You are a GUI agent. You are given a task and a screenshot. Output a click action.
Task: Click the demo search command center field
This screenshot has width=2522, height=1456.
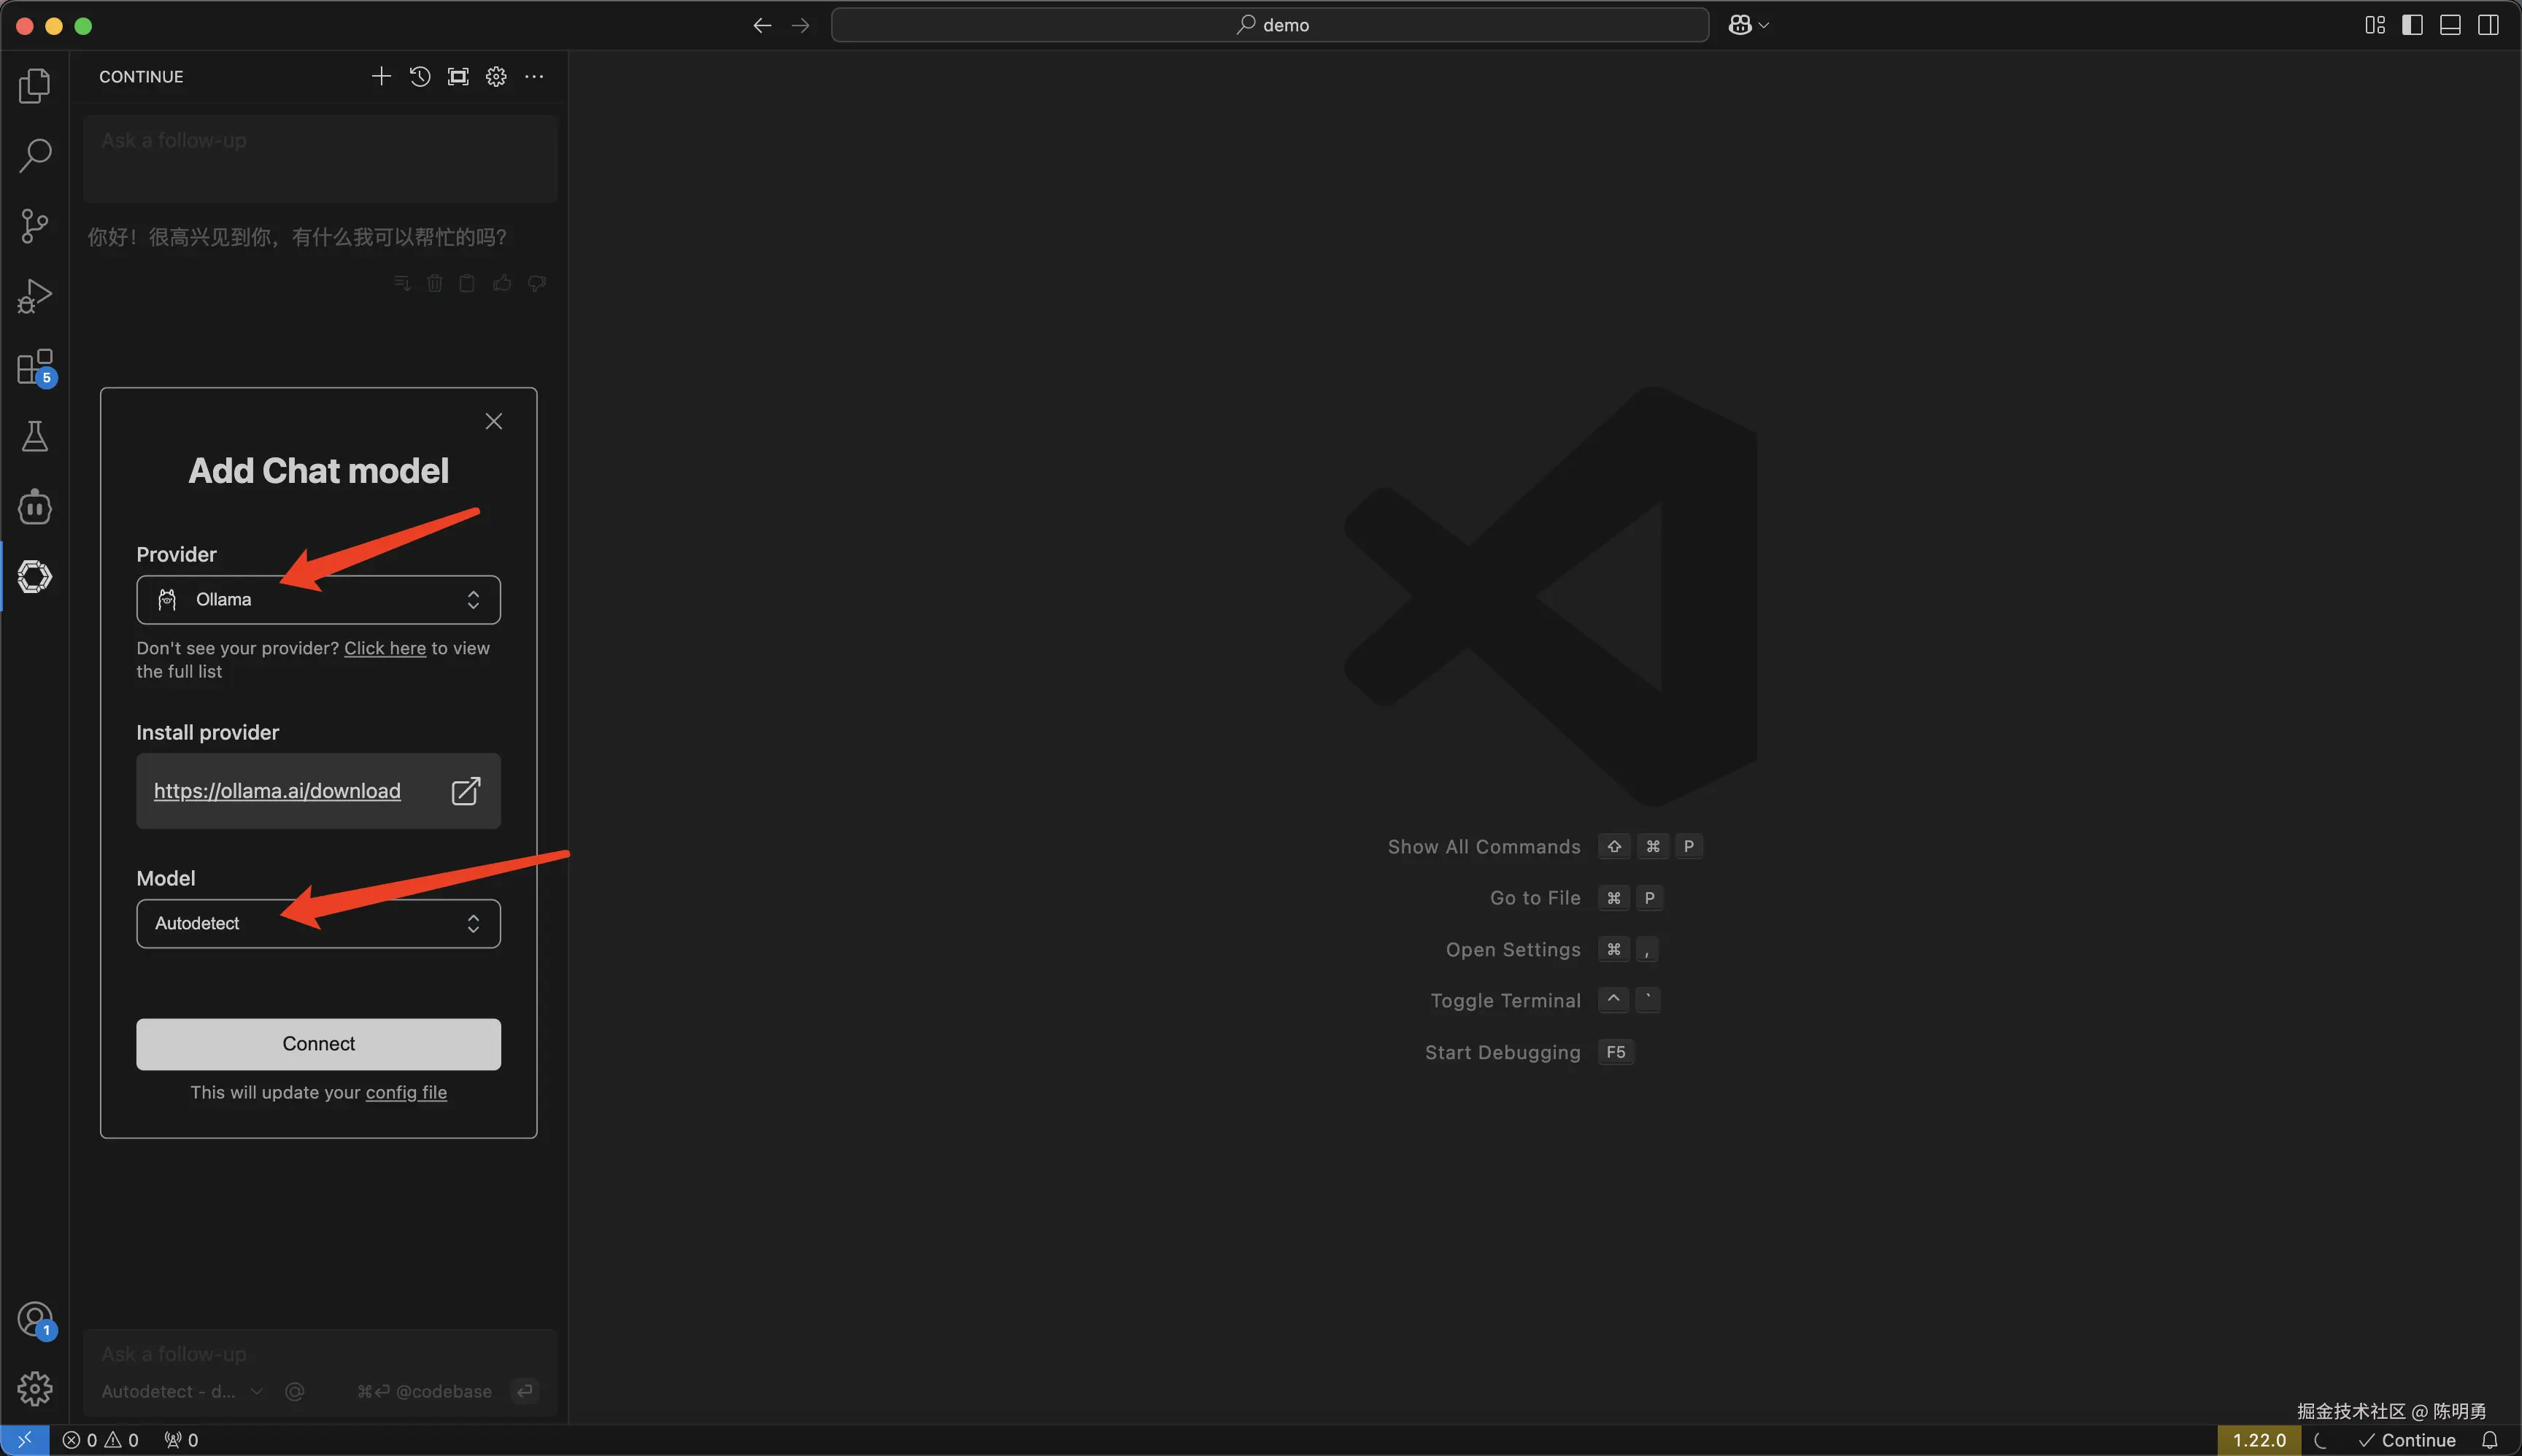pos(1270,25)
